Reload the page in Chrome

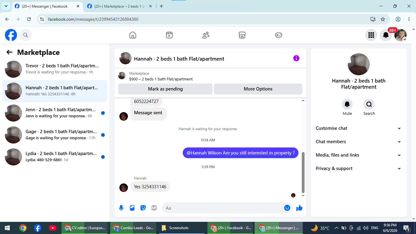(29, 19)
